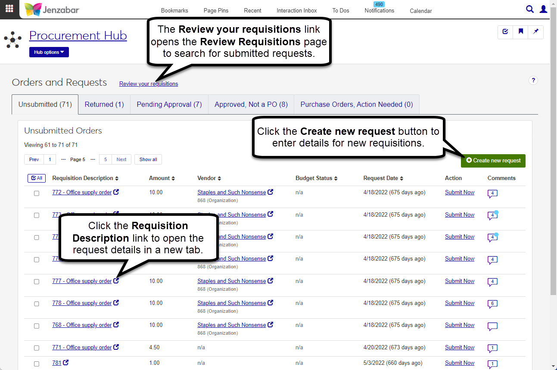Open the app launcher grid icon
Viewport: 557px width, 370px height.
coord(9,9)
